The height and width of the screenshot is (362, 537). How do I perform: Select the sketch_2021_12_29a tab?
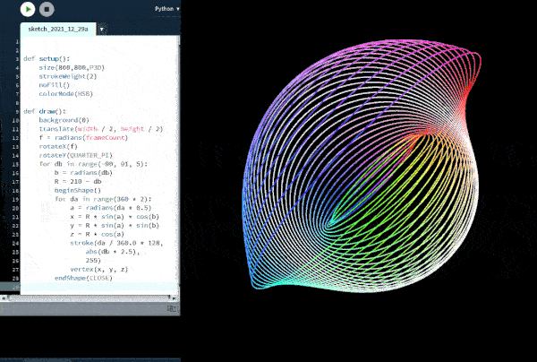[x=58, y=29]
